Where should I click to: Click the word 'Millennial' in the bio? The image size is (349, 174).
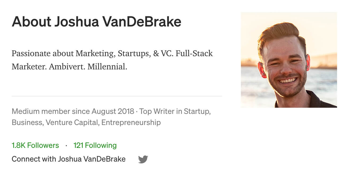(x=107, y=66)
